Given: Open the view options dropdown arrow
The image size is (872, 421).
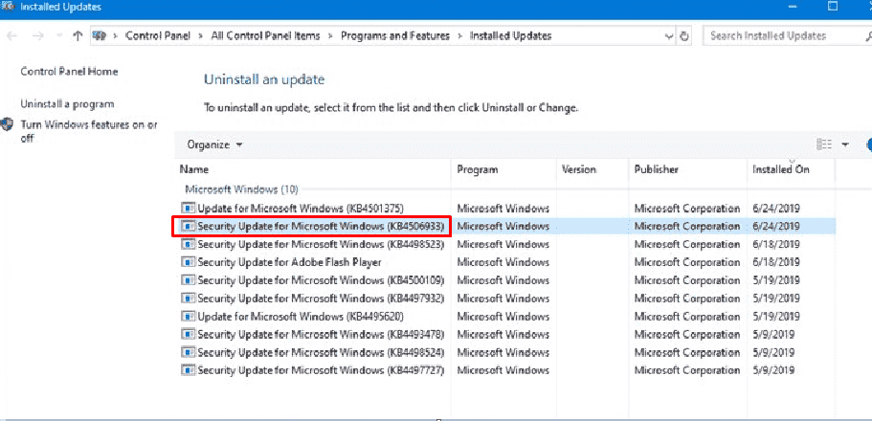Looking at the screenshot, I should pyautogui.click(x=845, y=144).
